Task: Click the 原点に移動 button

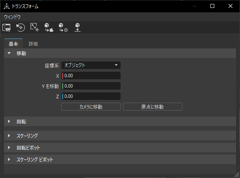Action: tap(153, 107)
